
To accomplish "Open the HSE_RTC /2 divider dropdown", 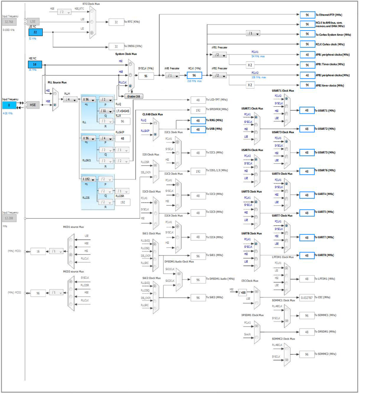I will click(x=64, y=12).
